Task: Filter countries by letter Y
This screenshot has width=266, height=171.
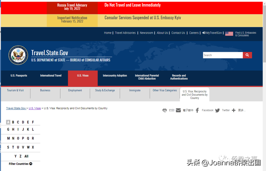Action: pos(15,156)
